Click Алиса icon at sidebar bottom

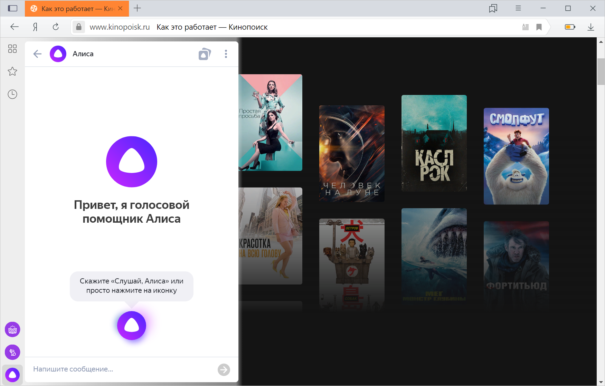click(12, 375)
